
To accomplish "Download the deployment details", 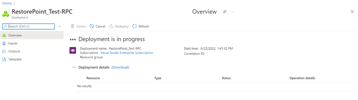I will [x=120, y=67].
